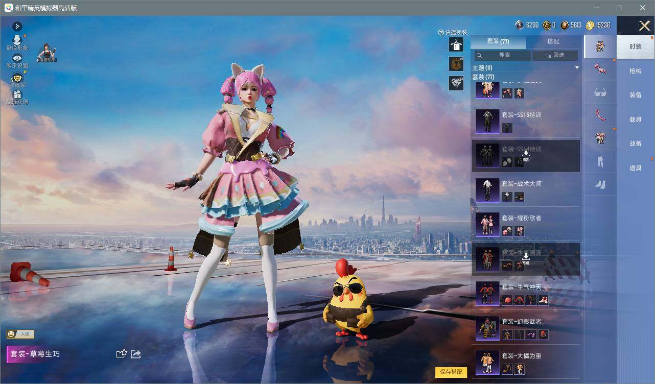Expand the 主题 (11) dropdown arrow
Viewport: 655px width, 384px height.
(577, 67)
